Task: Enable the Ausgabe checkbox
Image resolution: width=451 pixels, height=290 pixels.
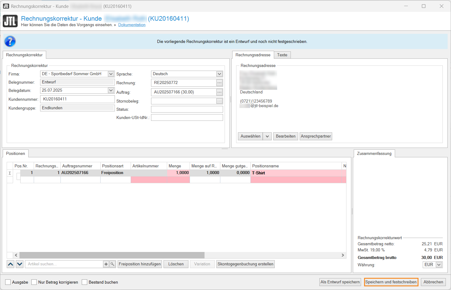Action: 8,282
